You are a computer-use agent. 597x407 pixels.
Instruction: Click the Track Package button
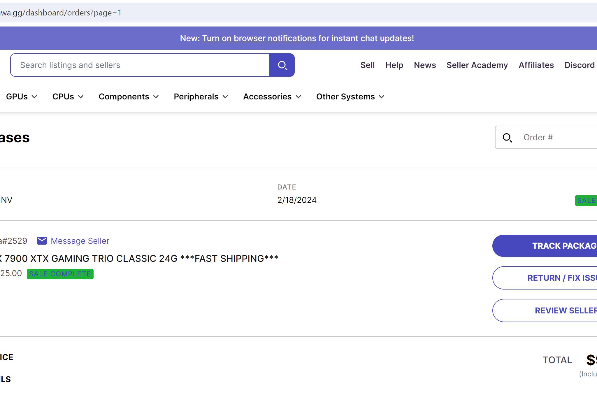tap(545, 246)
